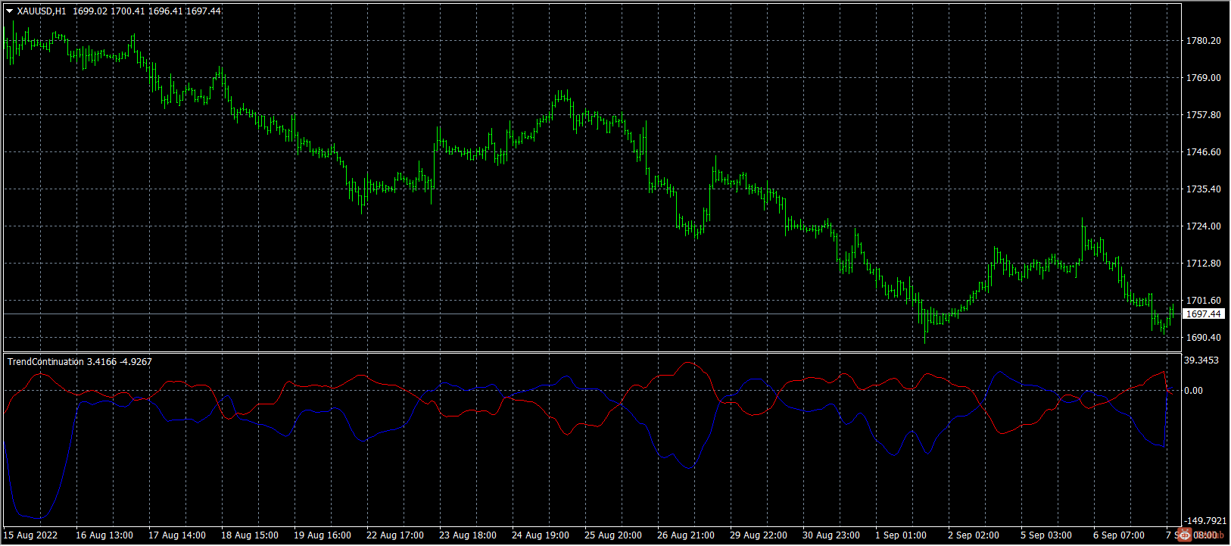Click the TrendContinuation indicator label
1231x546 pixels.
[45, 362]
